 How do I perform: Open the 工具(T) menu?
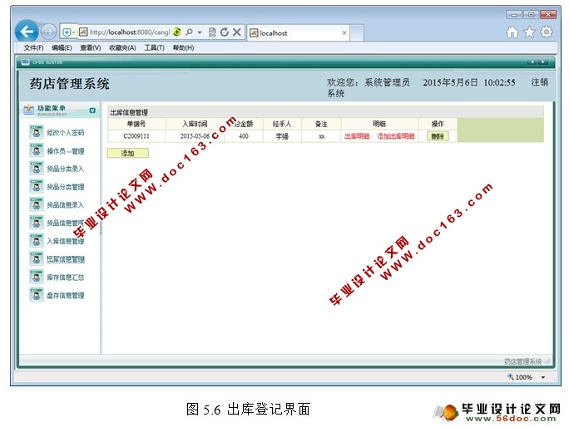tap(154, 48)
